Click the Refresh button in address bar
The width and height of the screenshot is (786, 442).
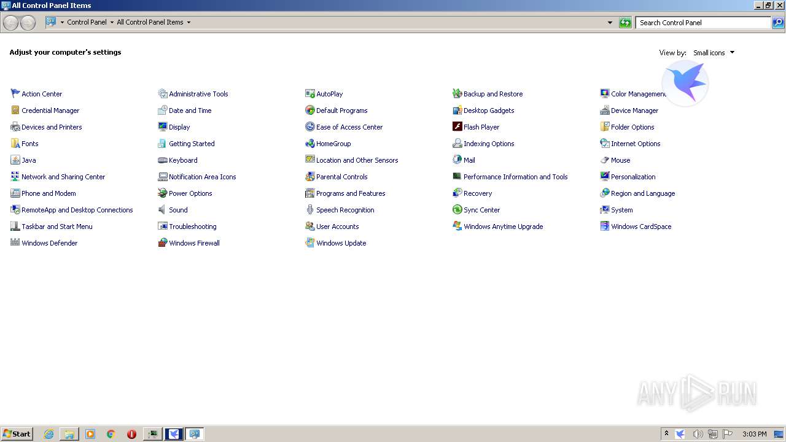click(625, 23)
